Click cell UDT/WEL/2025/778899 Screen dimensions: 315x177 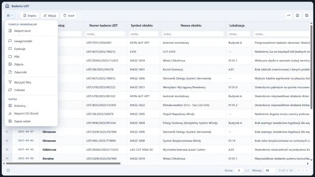point(101,141)
